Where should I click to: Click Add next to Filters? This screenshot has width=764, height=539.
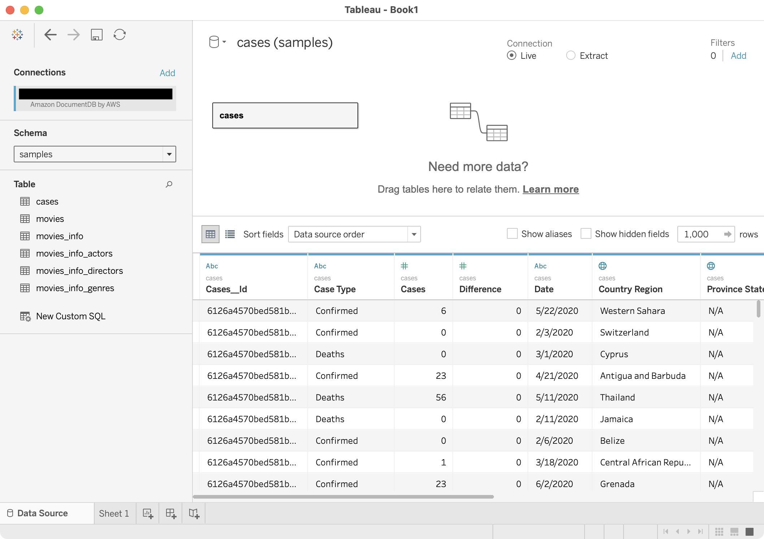[738, 56]
